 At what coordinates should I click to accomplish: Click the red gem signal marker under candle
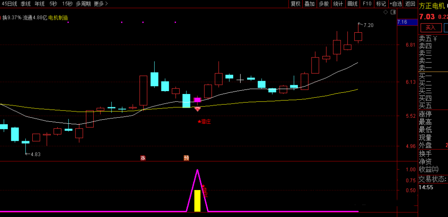coord(197,109)
